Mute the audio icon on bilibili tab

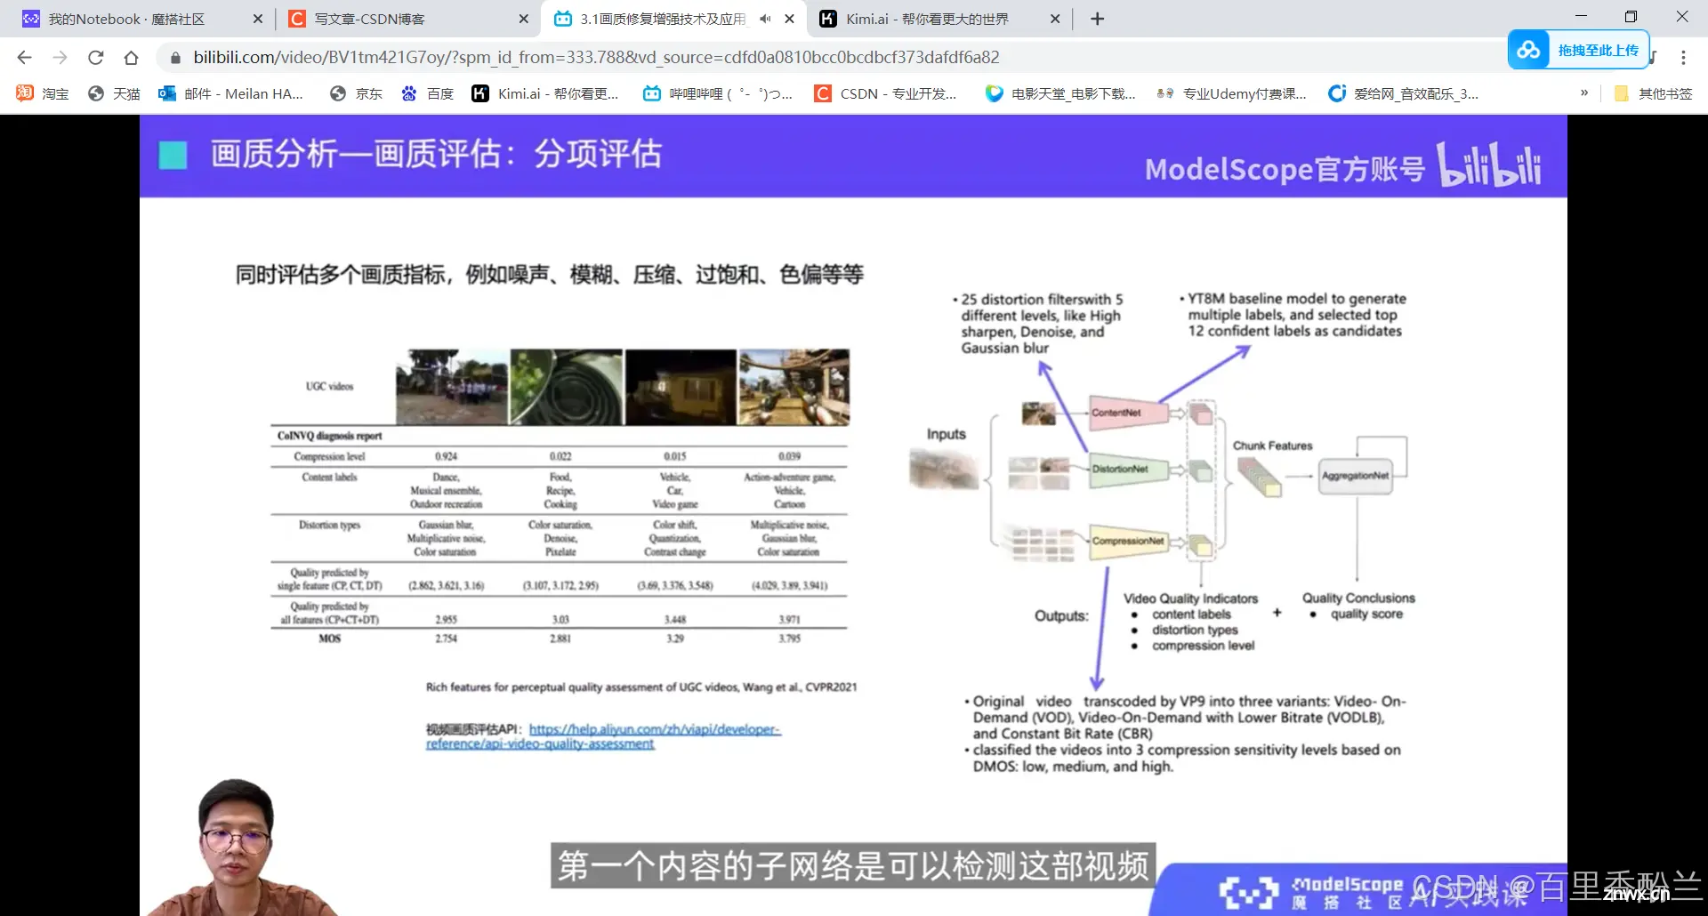765,19
